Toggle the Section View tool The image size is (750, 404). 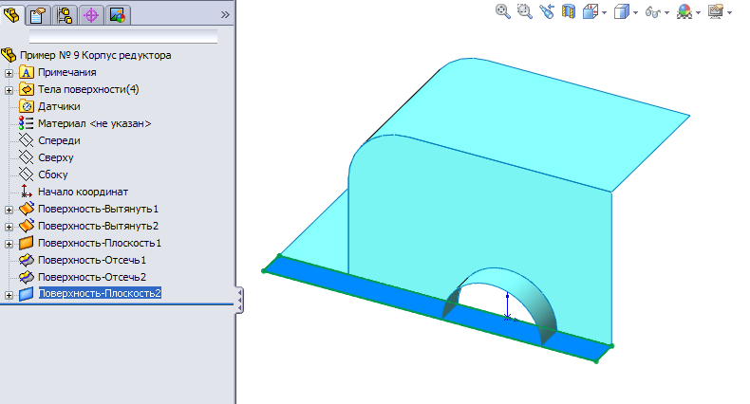569,11
